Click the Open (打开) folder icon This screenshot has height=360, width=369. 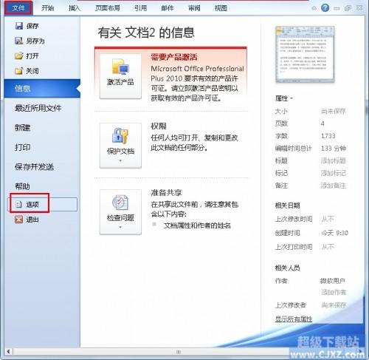(19, 56)
